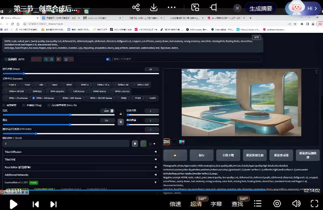This screenshot has width=323, height=210.
Task: Click the green recycle seed icon
Action: click(x=143, y=144)
